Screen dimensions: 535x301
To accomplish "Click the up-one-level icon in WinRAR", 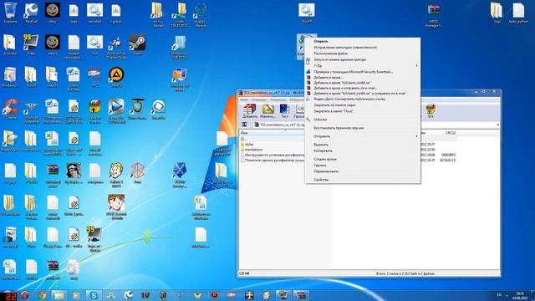I will point(244,125).
